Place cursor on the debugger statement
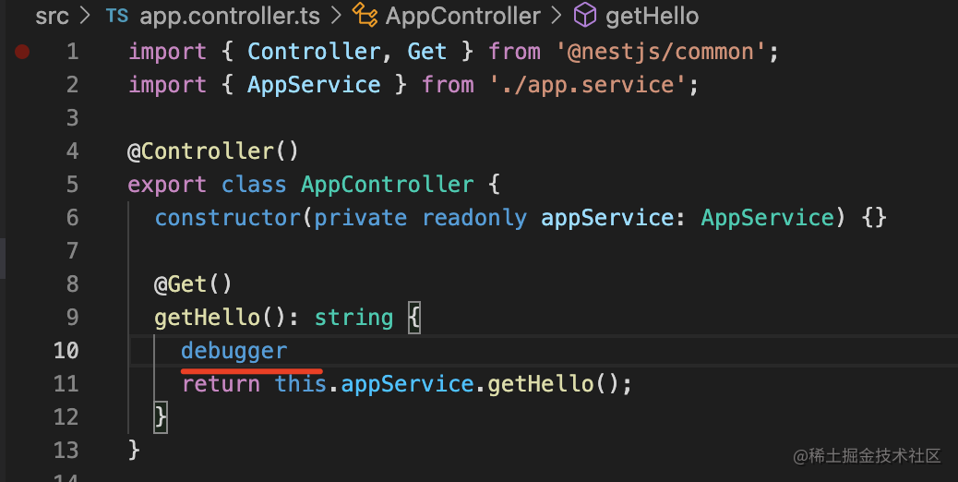 234,351
